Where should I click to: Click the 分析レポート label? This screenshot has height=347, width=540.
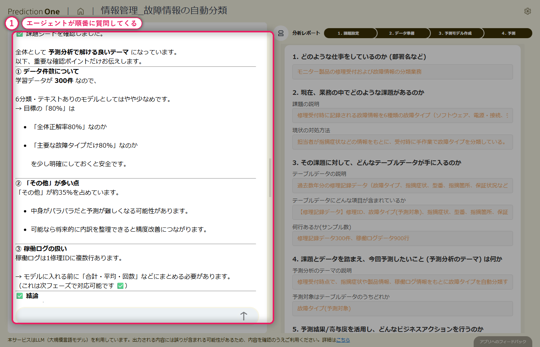pyautogui.click(x=306, y=33)
